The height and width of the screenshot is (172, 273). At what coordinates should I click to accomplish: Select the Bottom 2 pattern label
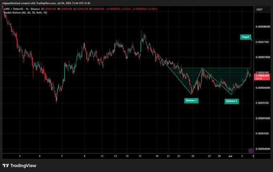tap(232, 101)
